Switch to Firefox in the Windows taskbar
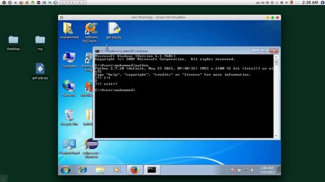The width and height of the screenshot is (325, 182). coord(135,170)
